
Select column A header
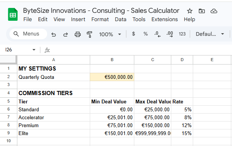(54, 60)
